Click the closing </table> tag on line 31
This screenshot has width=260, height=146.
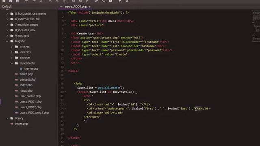[74, 138]
